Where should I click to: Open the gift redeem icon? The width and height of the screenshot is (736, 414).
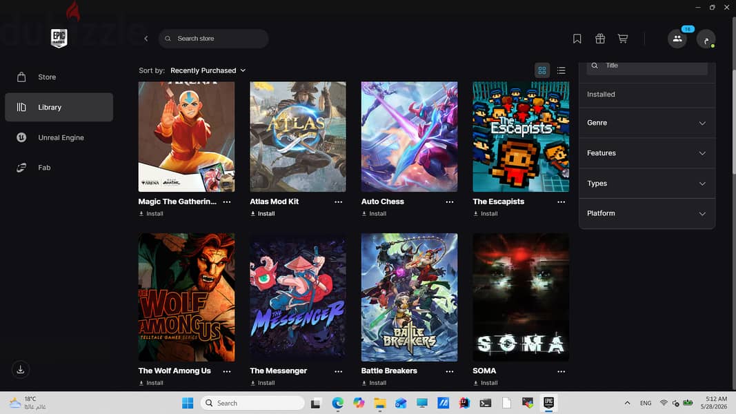[600, 39]
